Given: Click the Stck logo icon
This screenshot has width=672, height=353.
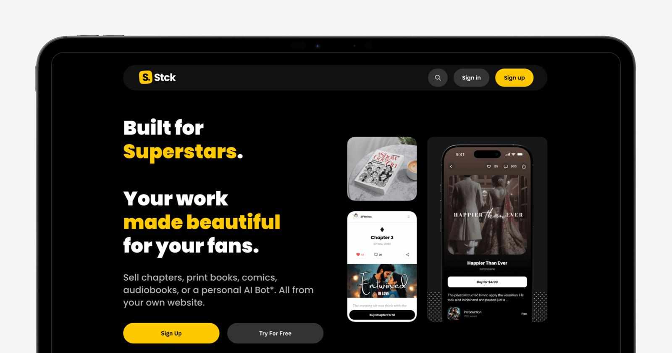Looking at the screenshot, I should (145, 77).
